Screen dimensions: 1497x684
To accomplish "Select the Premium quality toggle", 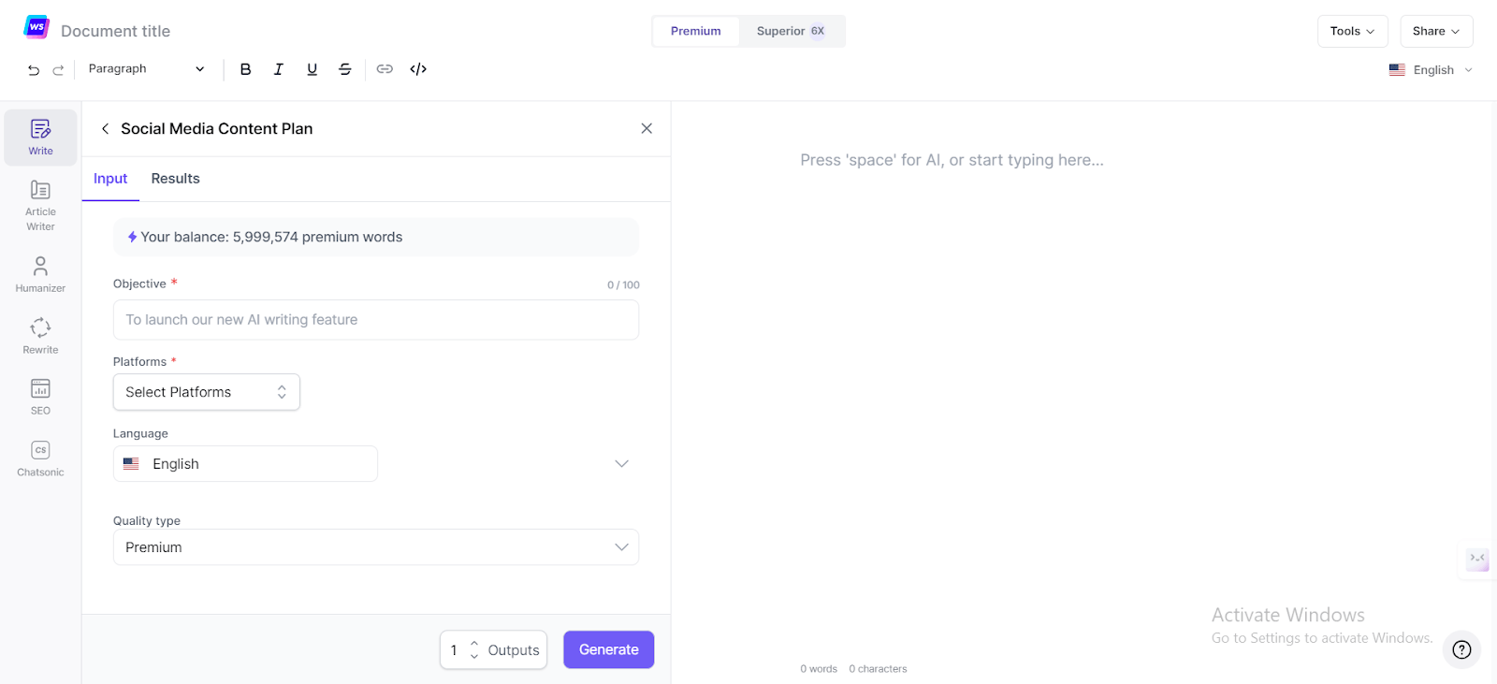I will coord(696,31).
